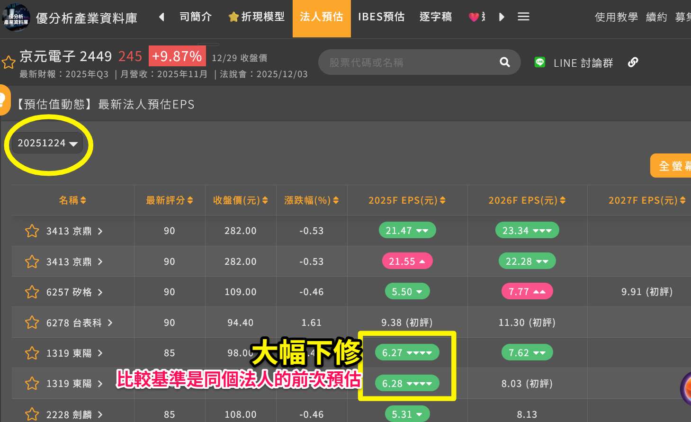The height and width of the screenshot is (422, 691).
Task: Switch to the IBES預估 tab
Action: pos(381,17)
